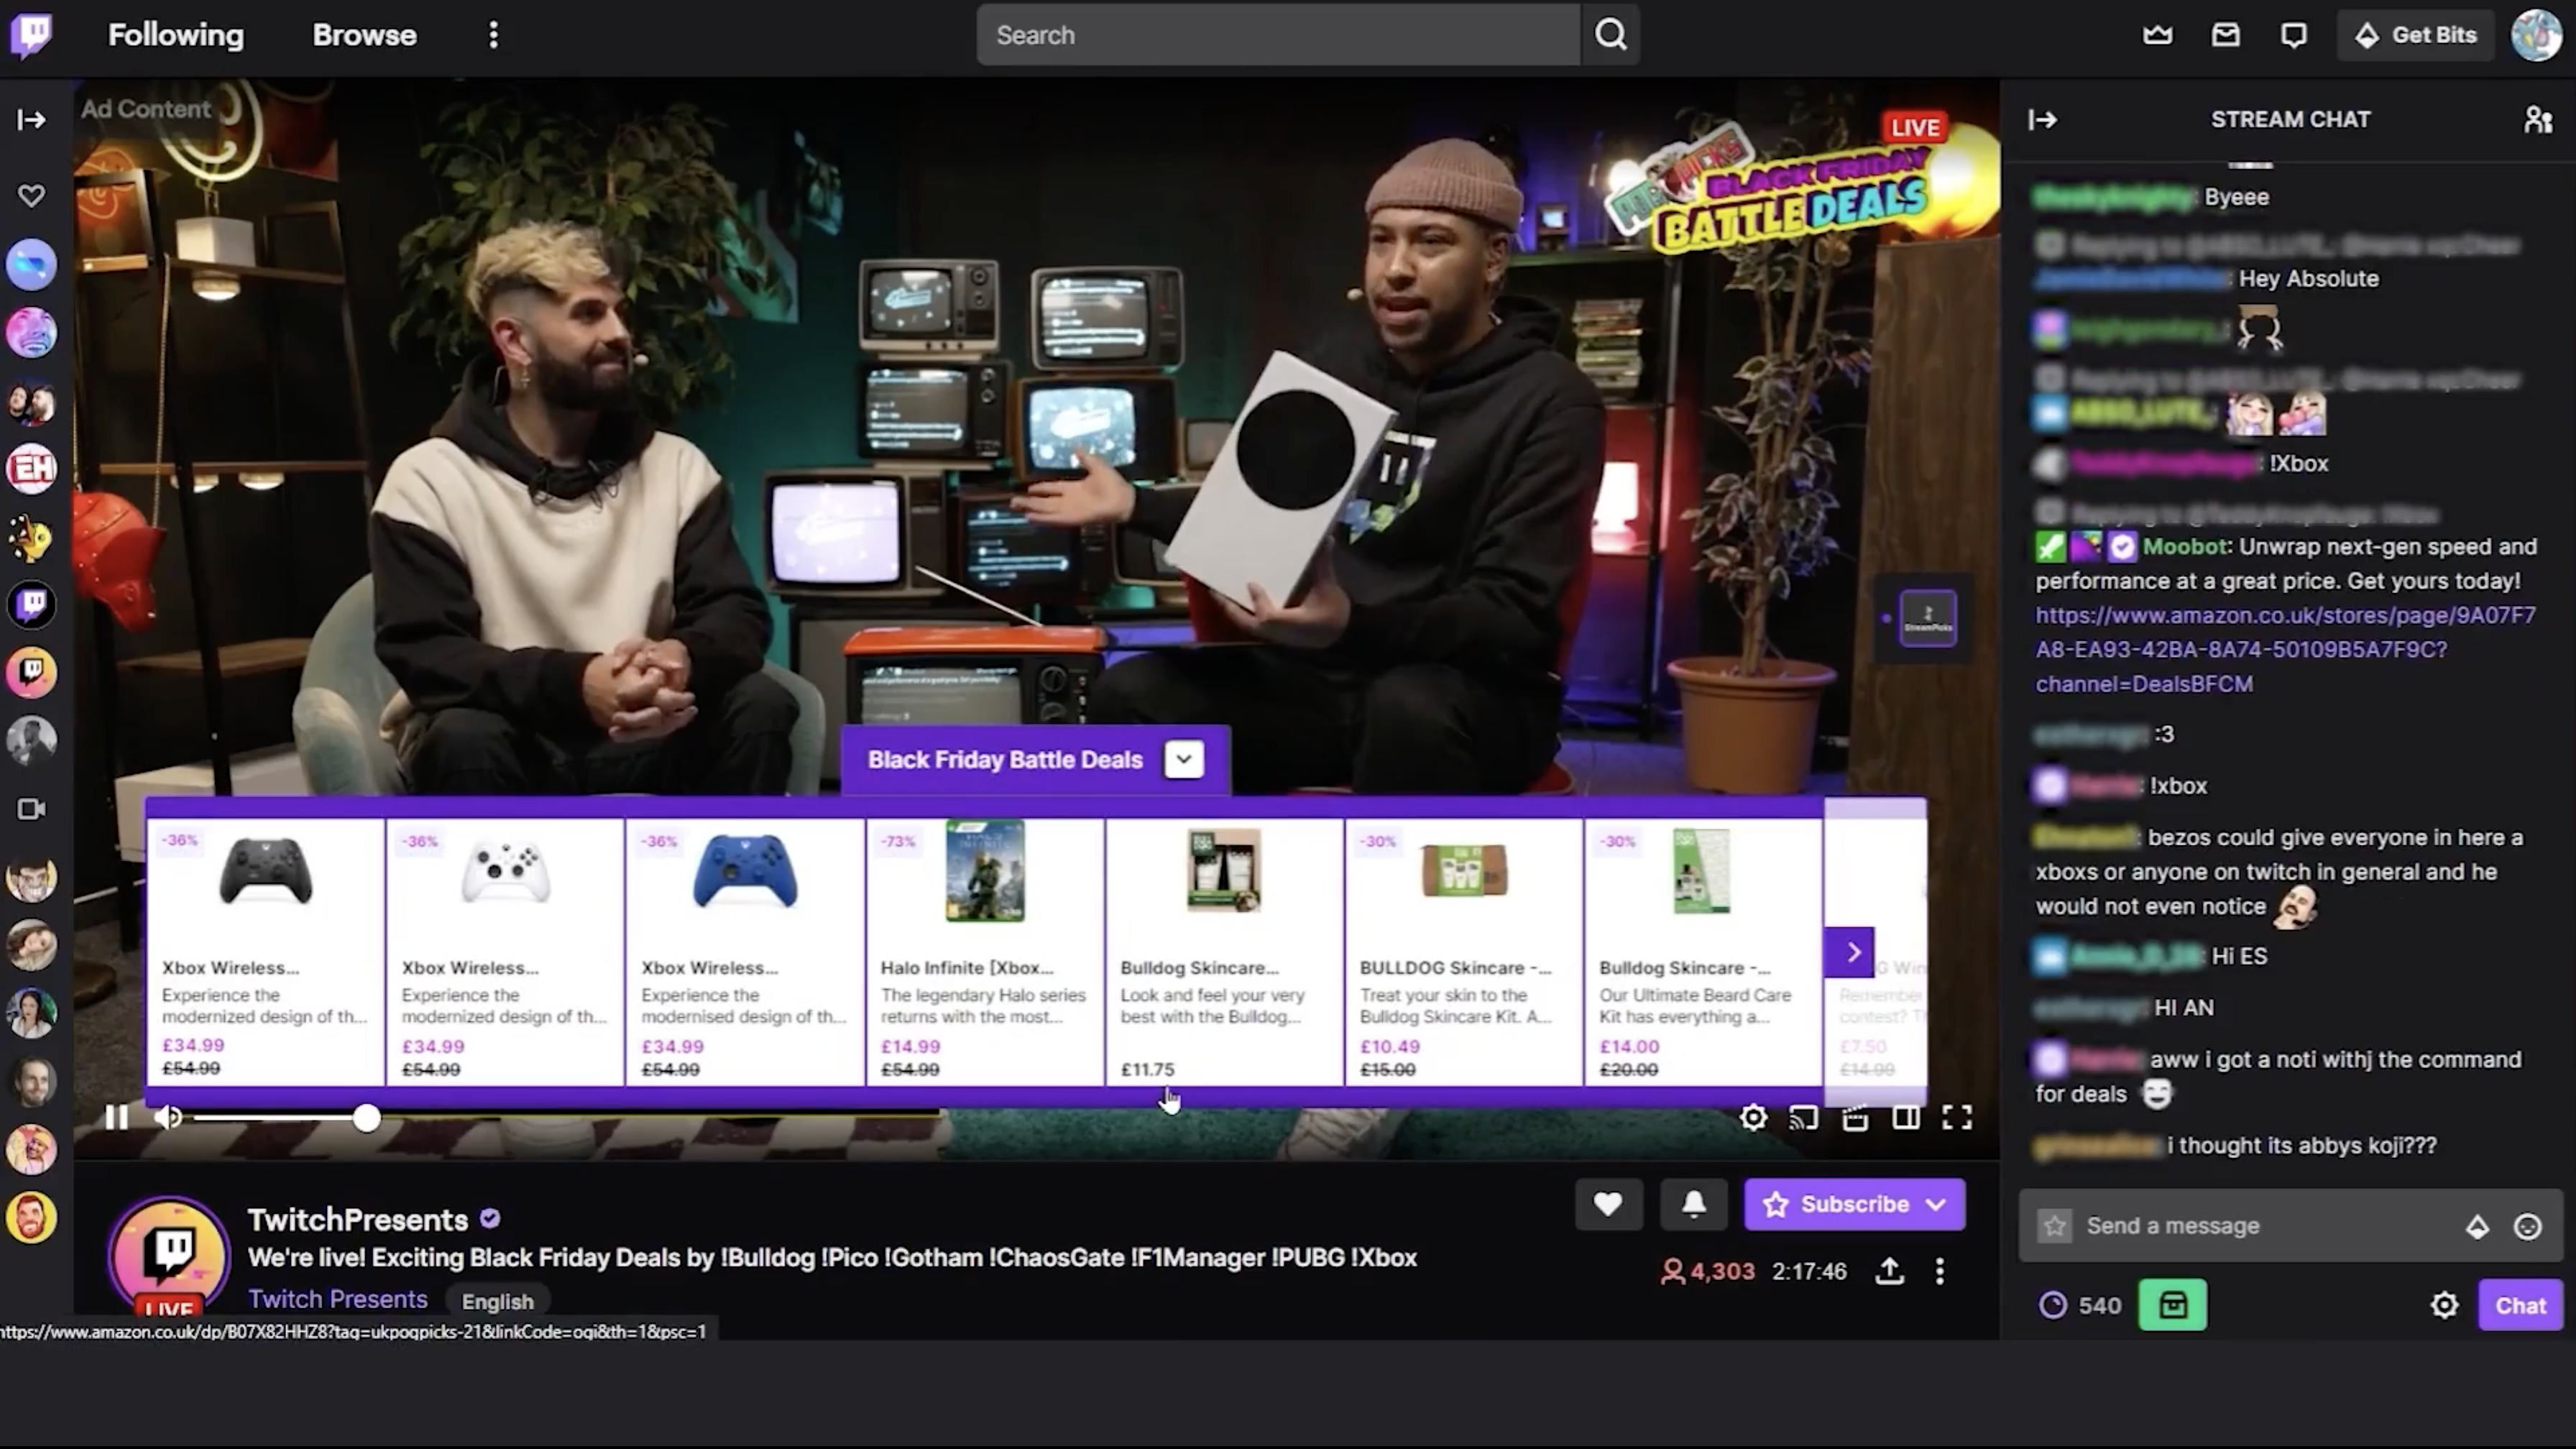Screen dimensions: 2576x1449
Task: Open the Twitch home logo
Action: (31, 35)
